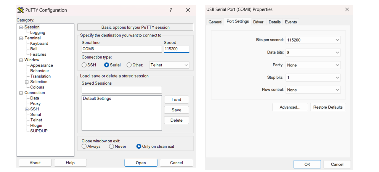
Task: Switch to the Details tab
Action: (x=274, y=22)
